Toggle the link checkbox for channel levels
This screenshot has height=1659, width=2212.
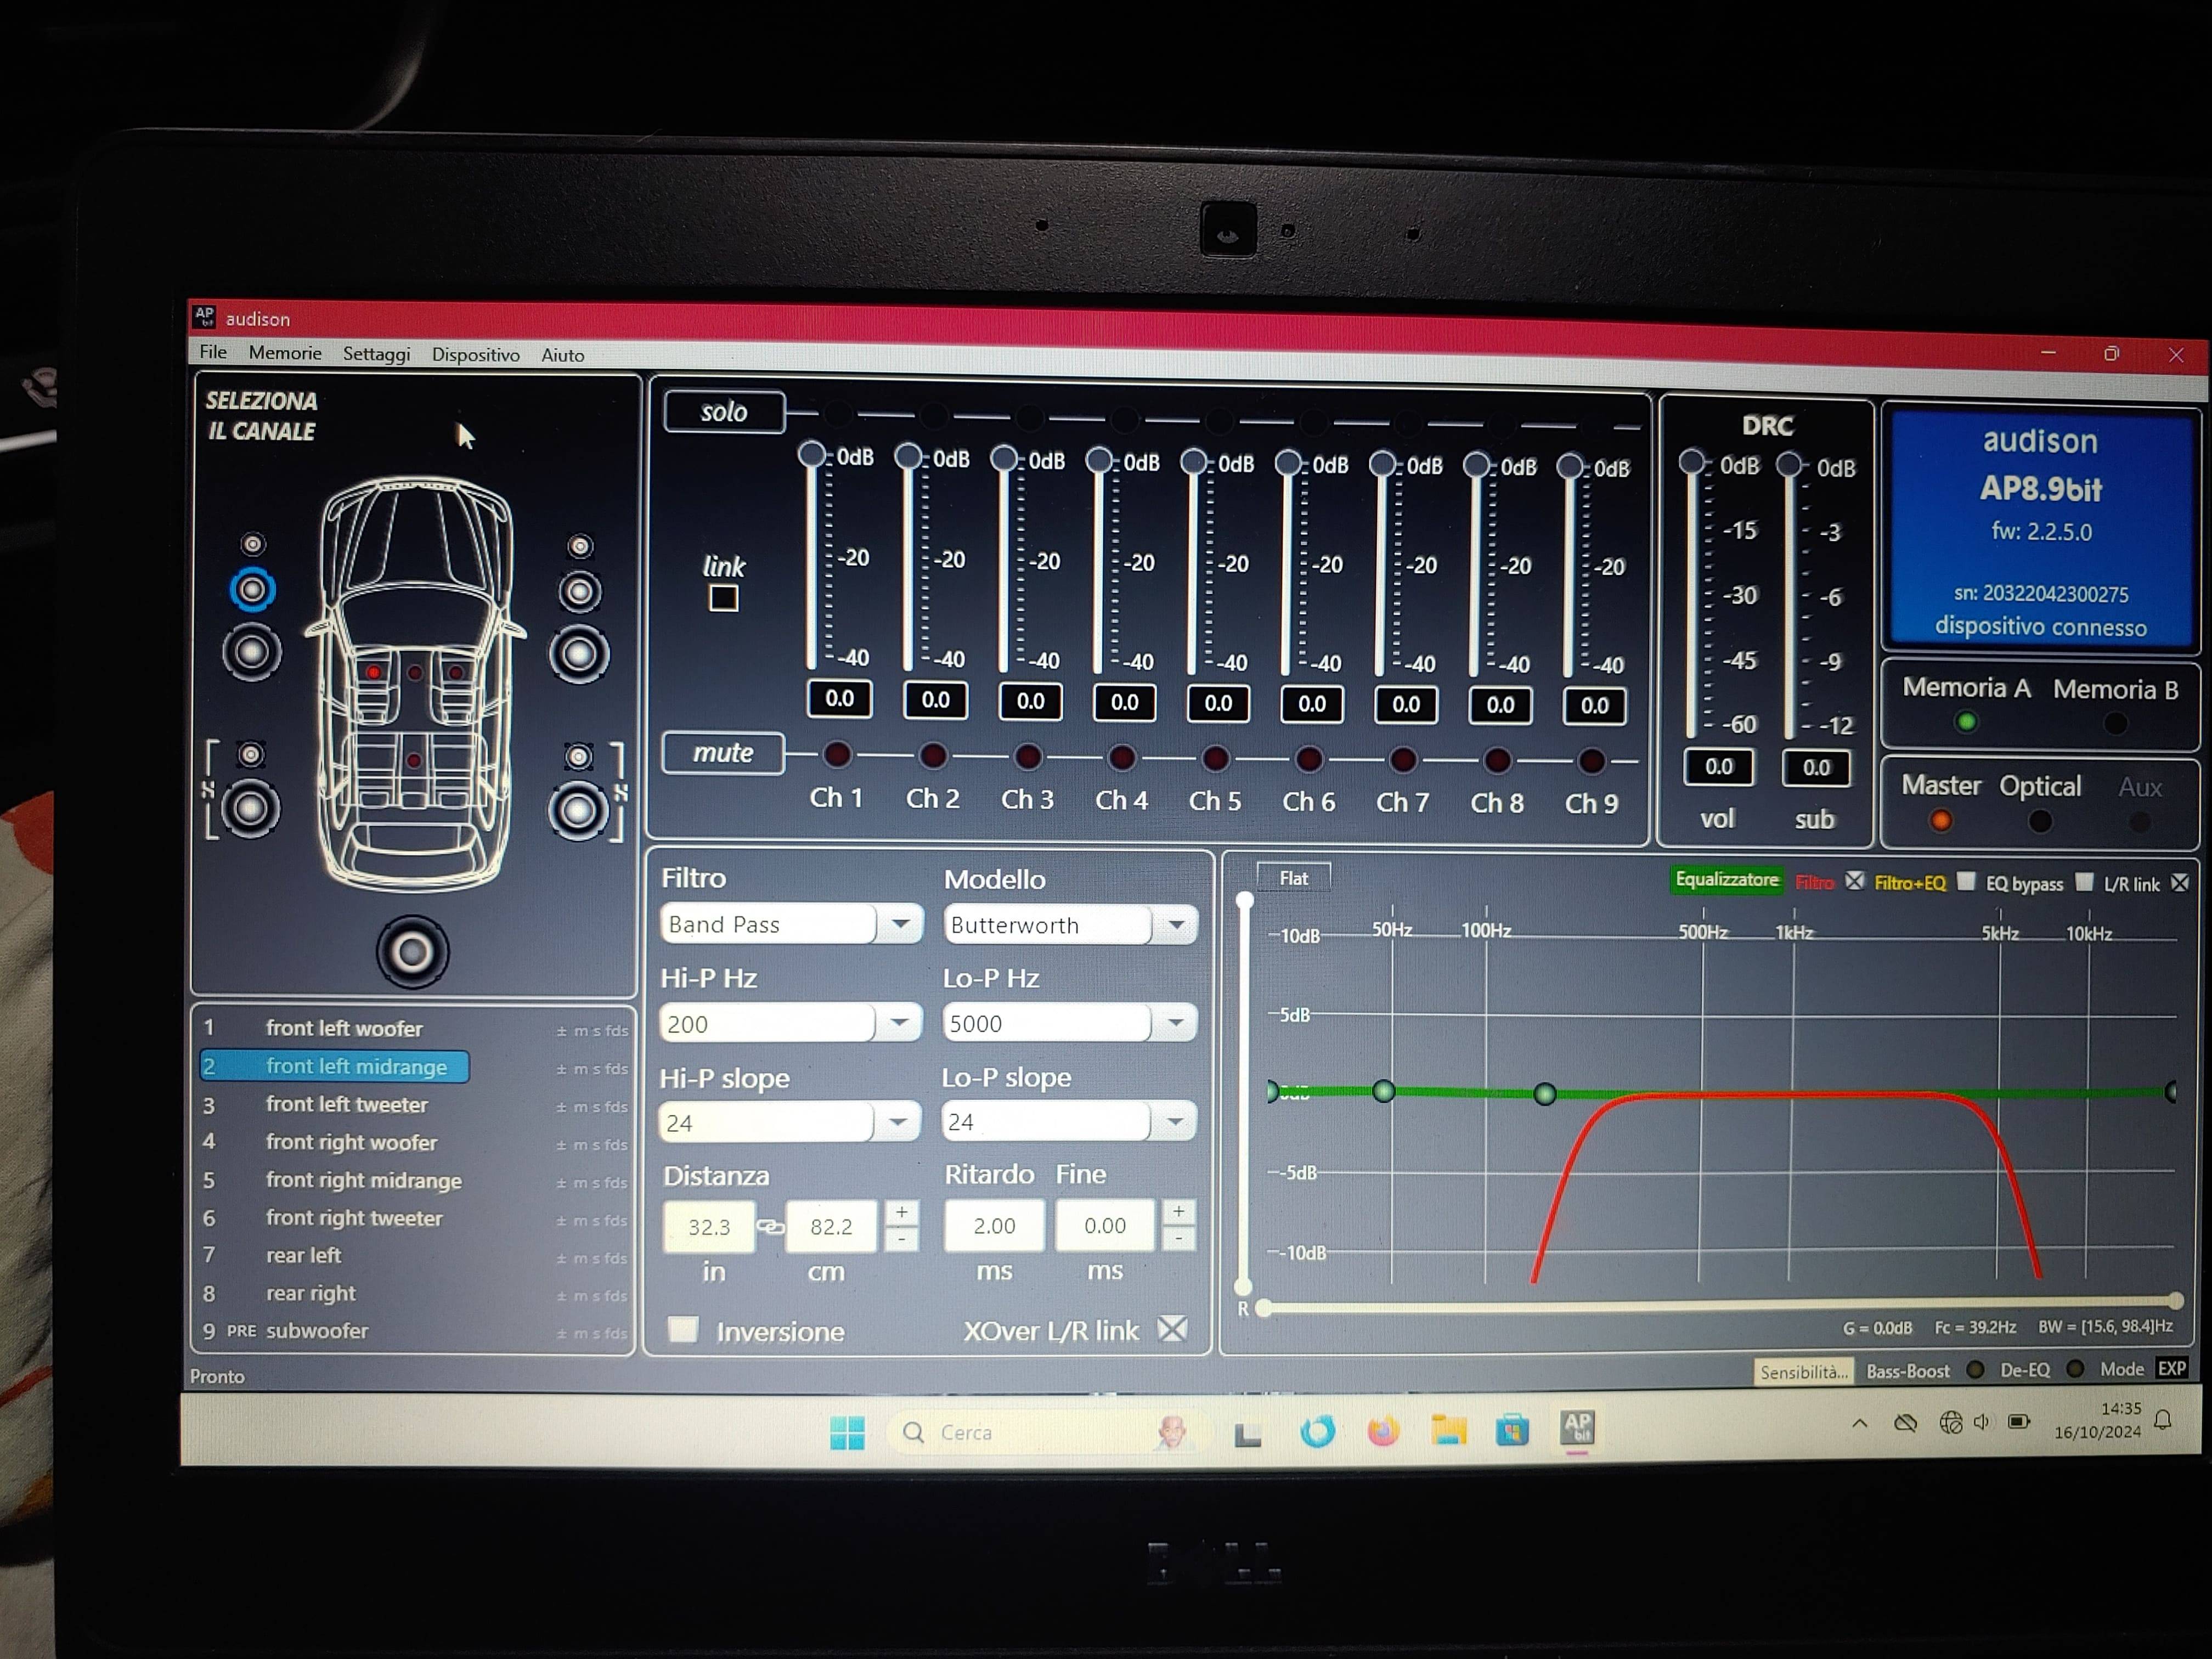pos(724,598)
